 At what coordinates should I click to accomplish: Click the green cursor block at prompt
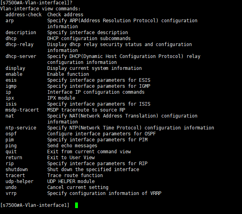point(76,205)
